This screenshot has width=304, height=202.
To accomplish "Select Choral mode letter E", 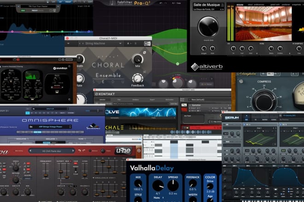I will pos(103,82).
